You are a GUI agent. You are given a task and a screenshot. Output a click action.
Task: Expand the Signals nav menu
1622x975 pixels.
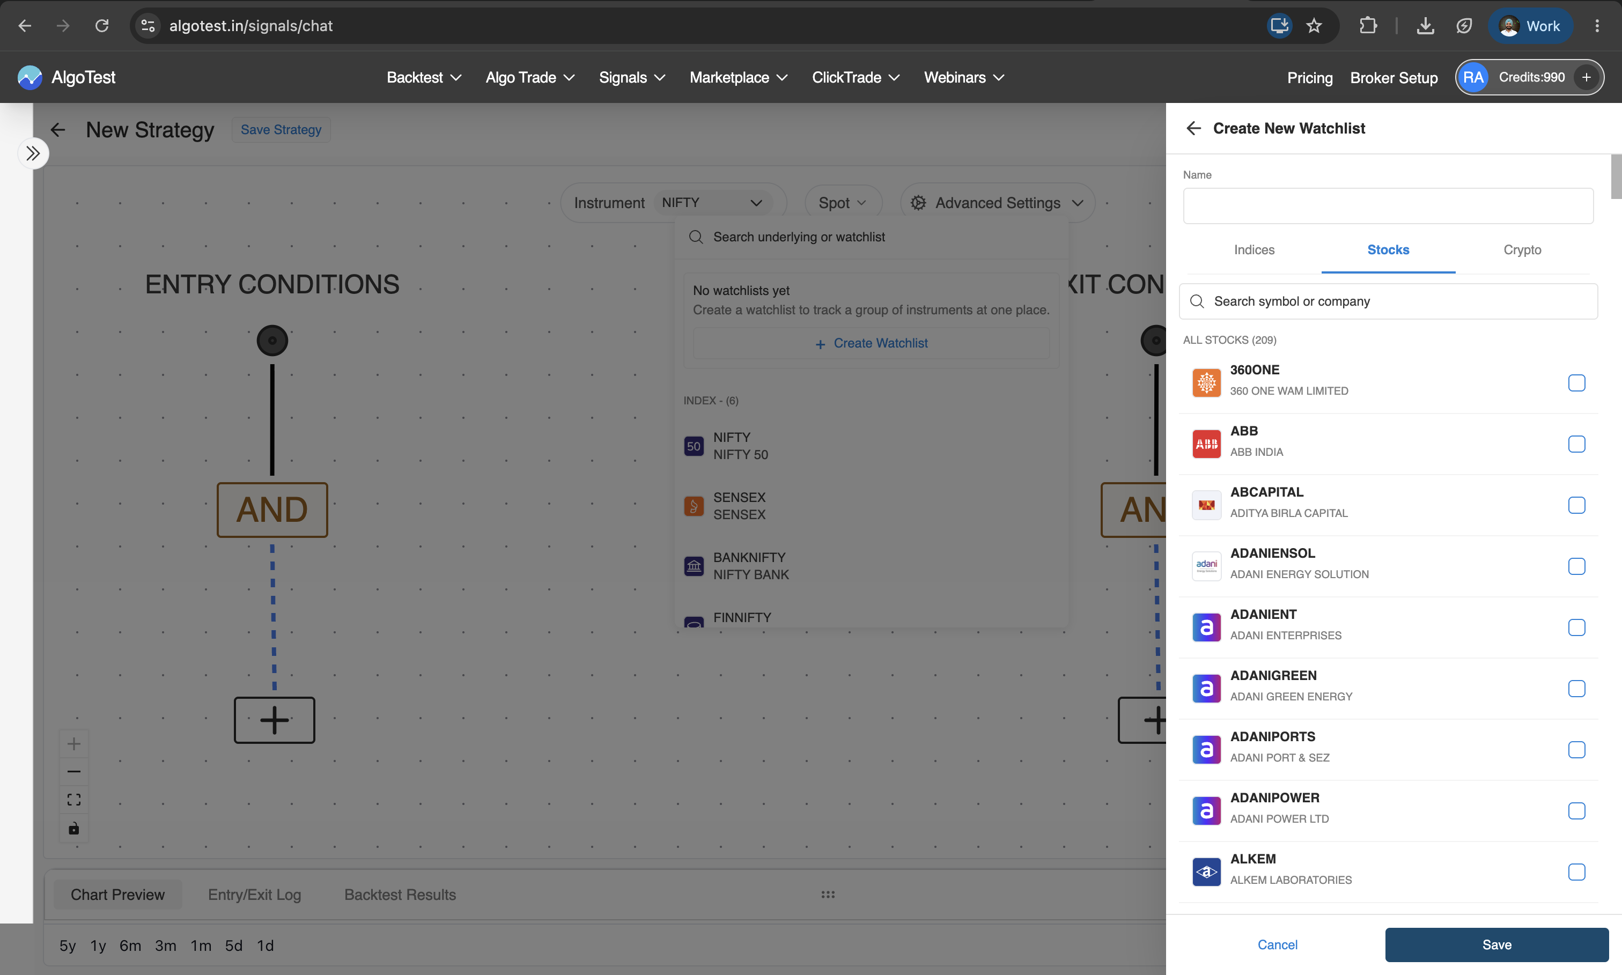point(632,78)
